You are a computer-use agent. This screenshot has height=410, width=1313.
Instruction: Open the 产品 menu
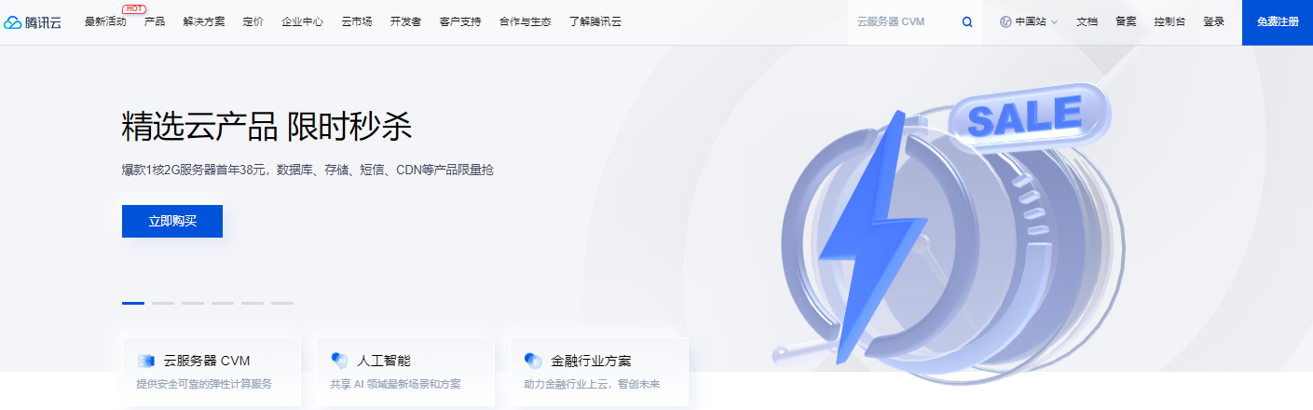tap(155, 21)
